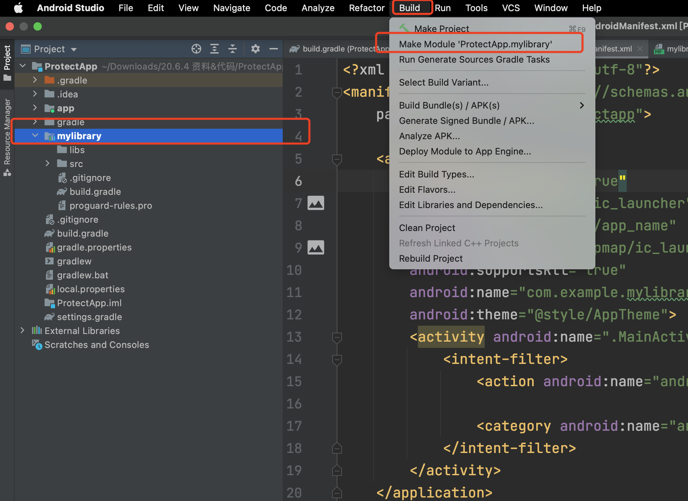Click image gutter icon on line 9
The width and height of the screenshot is (688, 501).
[316, 248]
